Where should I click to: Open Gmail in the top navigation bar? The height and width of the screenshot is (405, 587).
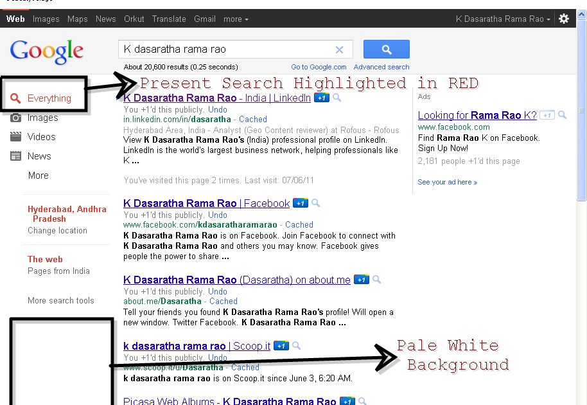point(205,19)
